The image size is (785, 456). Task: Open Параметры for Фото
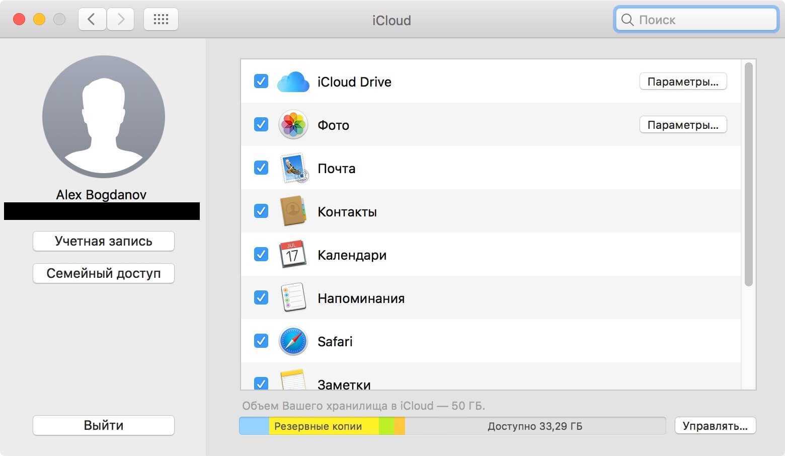point(682,125)
